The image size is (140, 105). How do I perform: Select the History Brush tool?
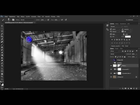coord(2,50)
